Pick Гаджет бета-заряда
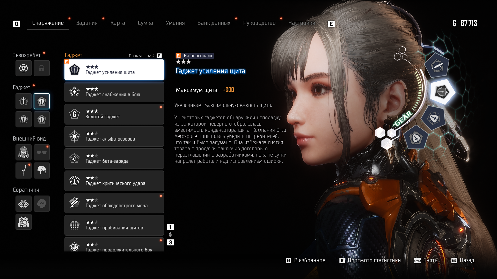 [114, 159]
